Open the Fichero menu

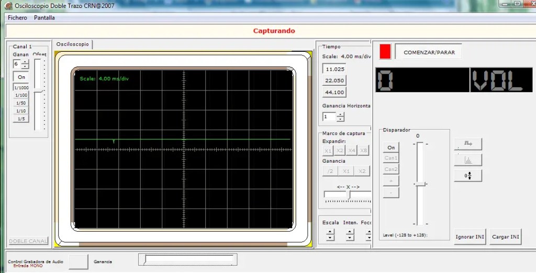(18, 18)
